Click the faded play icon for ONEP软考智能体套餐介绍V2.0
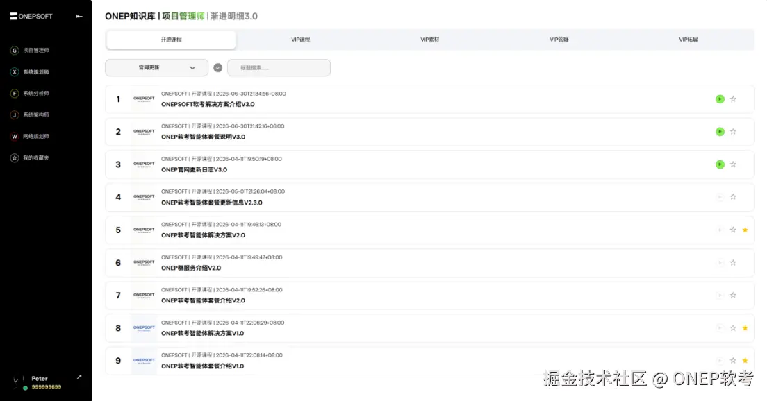Viewport: 767px width, 401px height. click(720, 295)
